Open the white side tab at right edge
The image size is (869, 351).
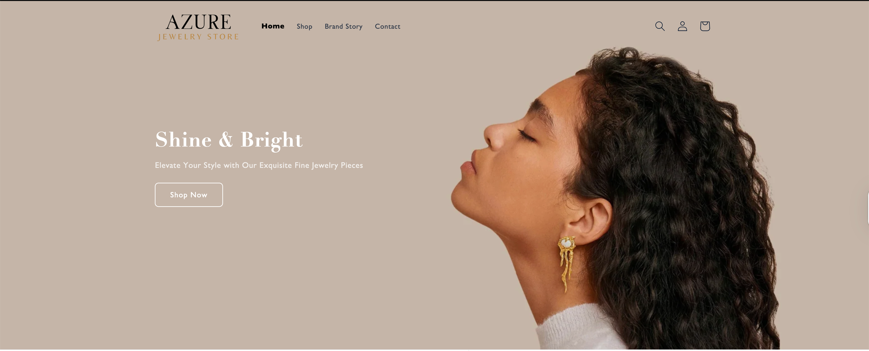click(x=868, y=208)
